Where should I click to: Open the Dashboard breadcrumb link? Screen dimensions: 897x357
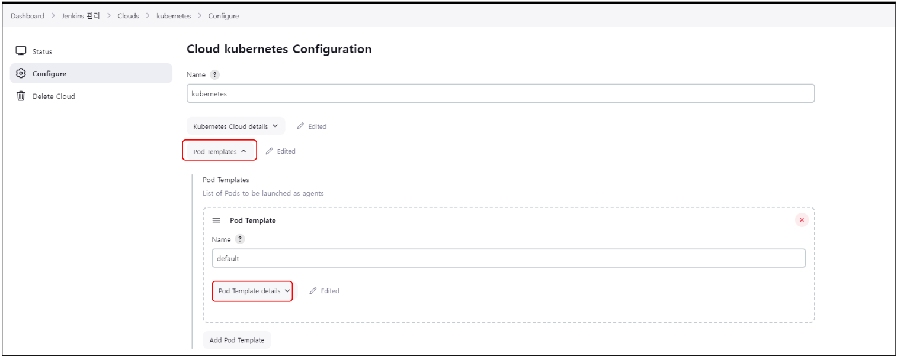27,16
